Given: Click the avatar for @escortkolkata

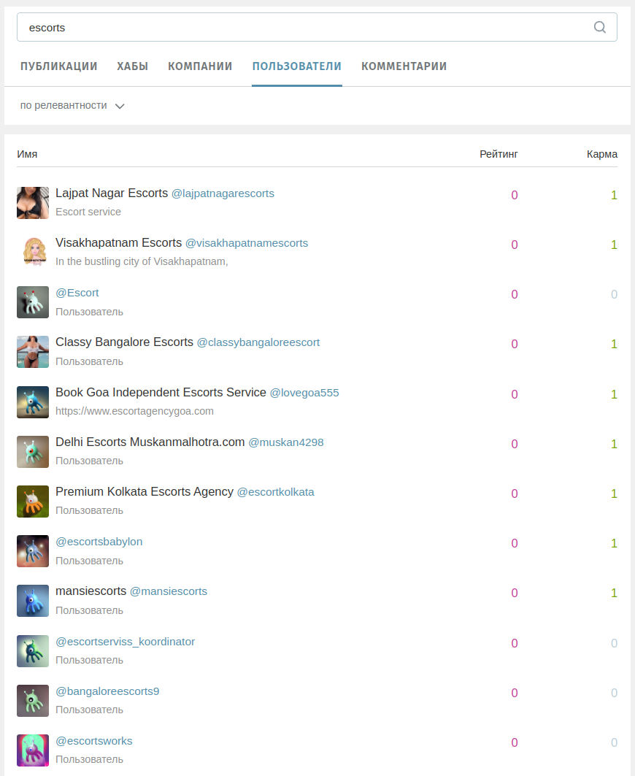Looking at the screenshot, I should [33, 502].
